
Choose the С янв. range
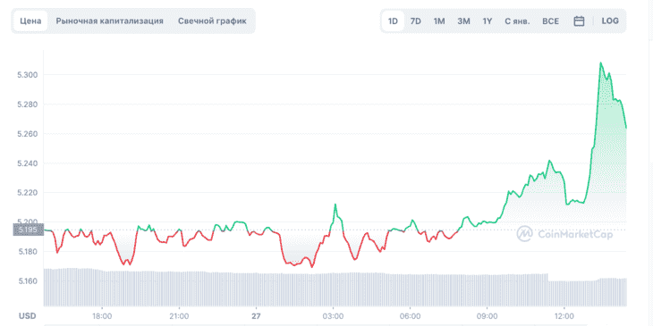(x=517, y=21)
